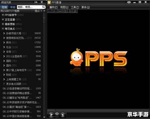Click the two-people share icon in toolbar
This screenshot has width=150, height=119.
coord(75,11)
